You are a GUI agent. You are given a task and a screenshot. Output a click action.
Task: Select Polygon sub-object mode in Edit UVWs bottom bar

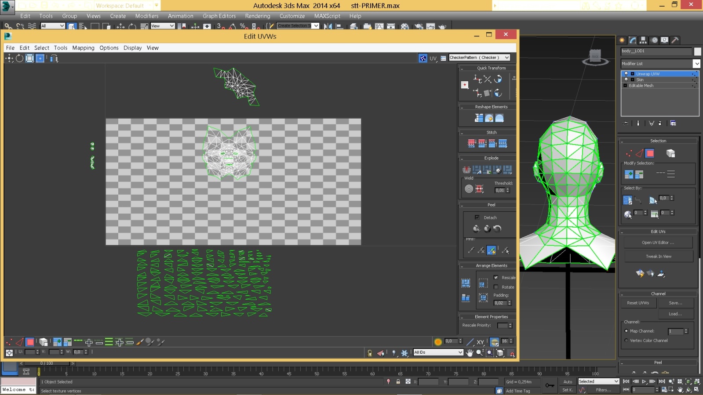30,342
